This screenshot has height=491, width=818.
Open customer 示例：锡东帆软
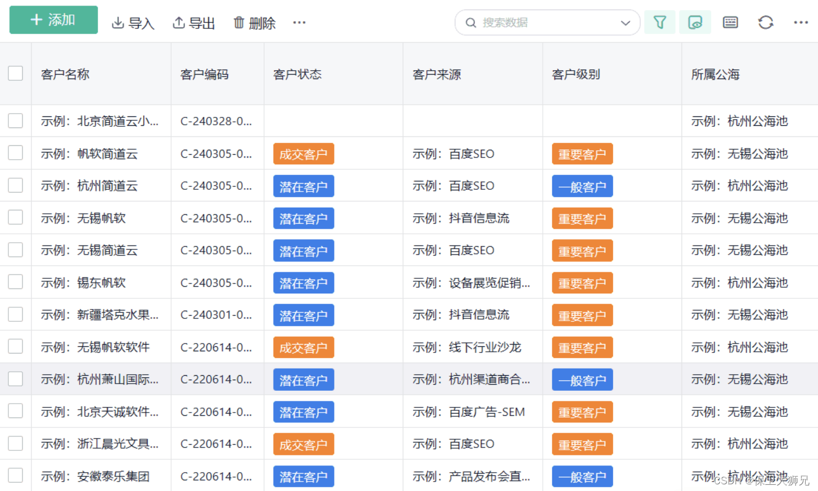[83, 283]
